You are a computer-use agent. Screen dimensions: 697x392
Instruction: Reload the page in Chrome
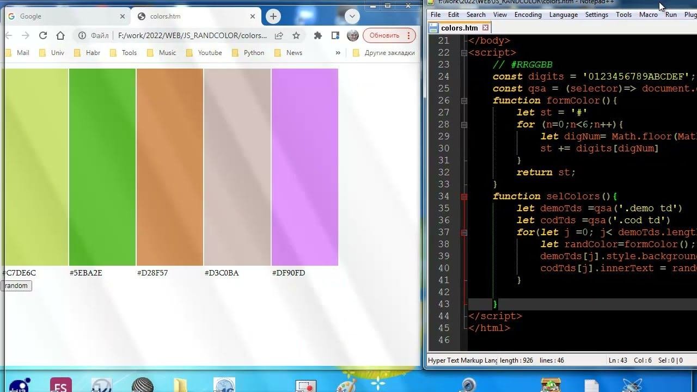coord(43,35)
